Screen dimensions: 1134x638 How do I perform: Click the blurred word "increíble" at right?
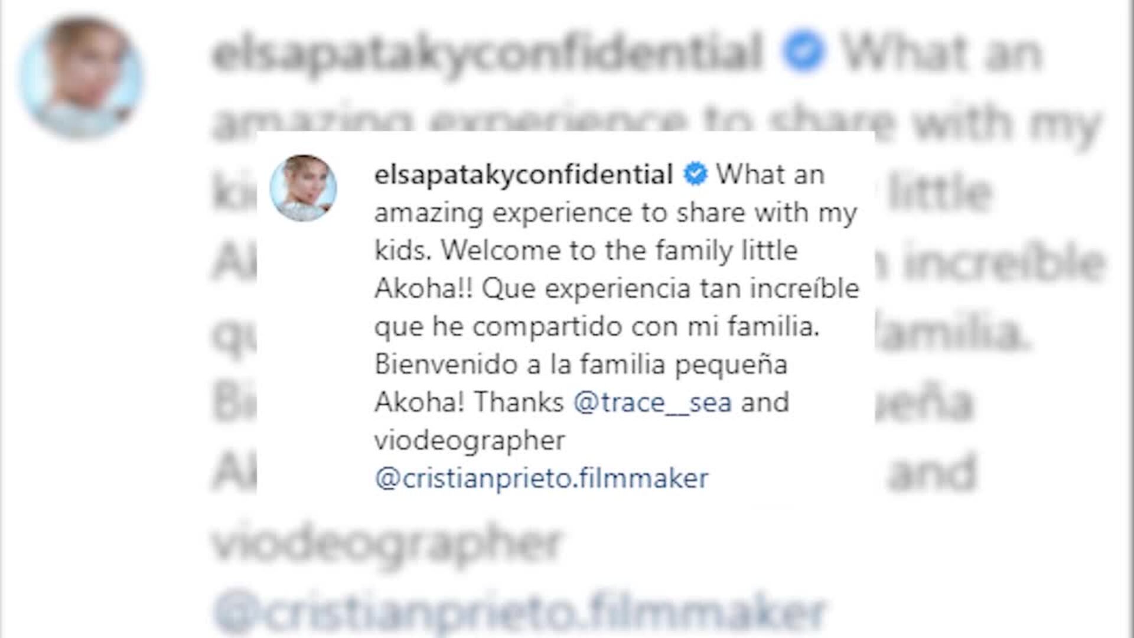point(1004,263)
